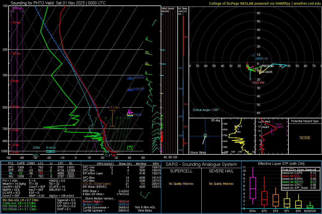Click the 'Prob EF2+ Given Supercell' header
The width and height of the screenshot is (322, 214).
point(299,169)
